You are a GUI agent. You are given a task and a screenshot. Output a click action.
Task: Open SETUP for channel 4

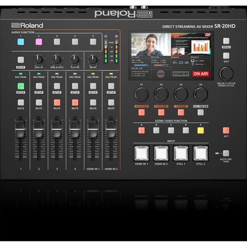(x=75, y=86)
